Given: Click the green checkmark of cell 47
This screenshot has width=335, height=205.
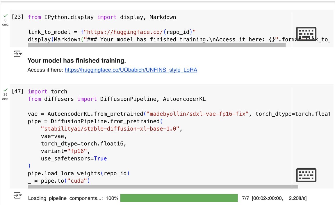Looking at the screenshot, I should pyautogui.click(x=5, y=90).
